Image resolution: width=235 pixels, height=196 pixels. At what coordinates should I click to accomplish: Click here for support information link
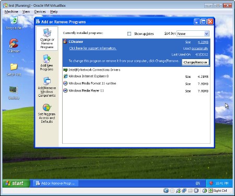93,48
